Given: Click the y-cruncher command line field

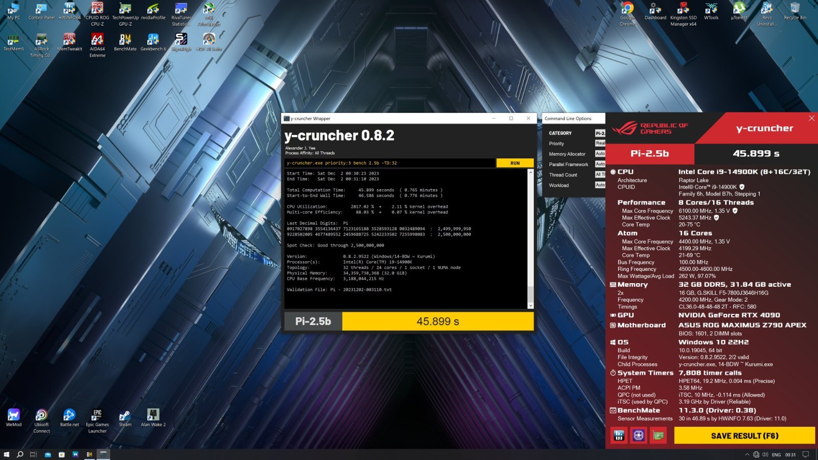Looking at the screenshot, I should coord(390,163).
